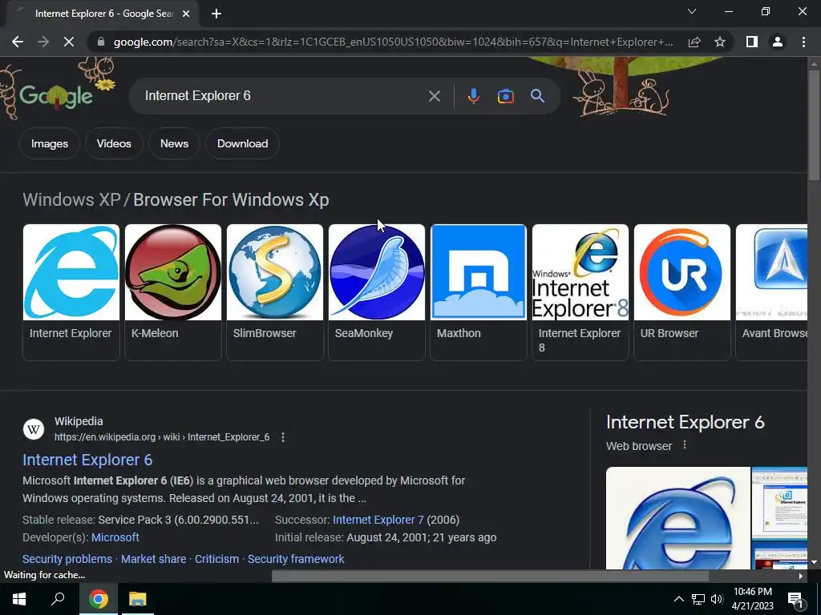Open the Chrome three-dot menu

coord(803,42)
